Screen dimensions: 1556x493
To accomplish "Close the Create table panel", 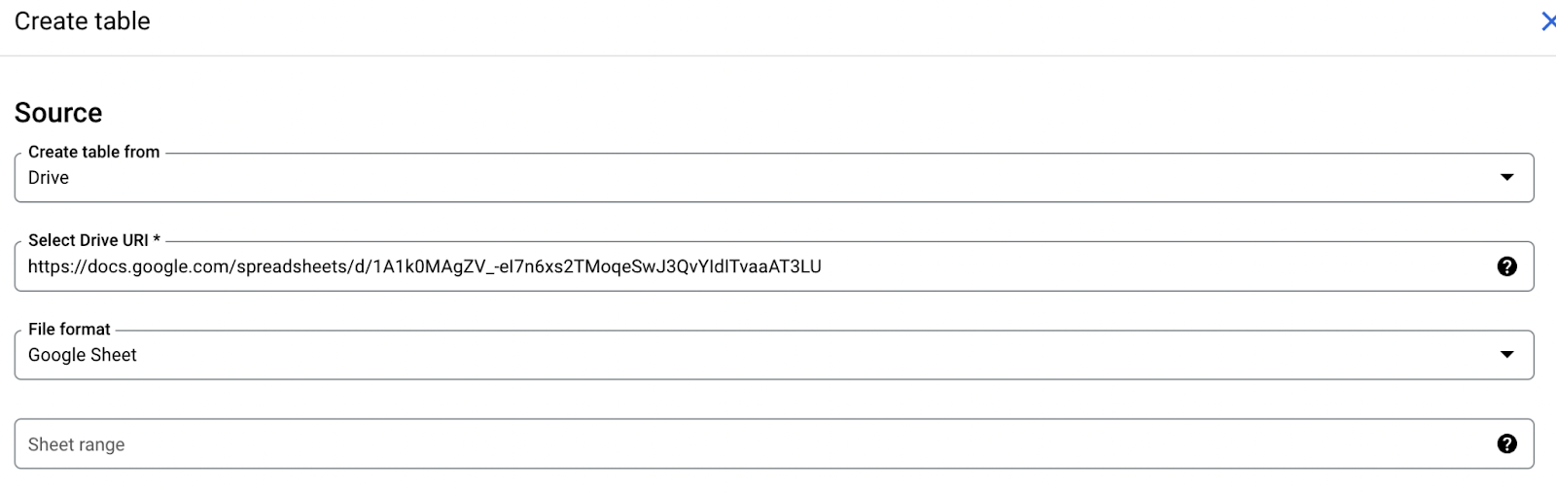I will pos(1548,21).
